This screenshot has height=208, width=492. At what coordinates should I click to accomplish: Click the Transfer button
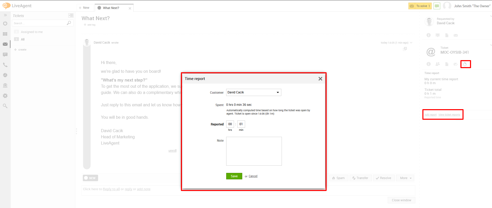tap(361, 178)
